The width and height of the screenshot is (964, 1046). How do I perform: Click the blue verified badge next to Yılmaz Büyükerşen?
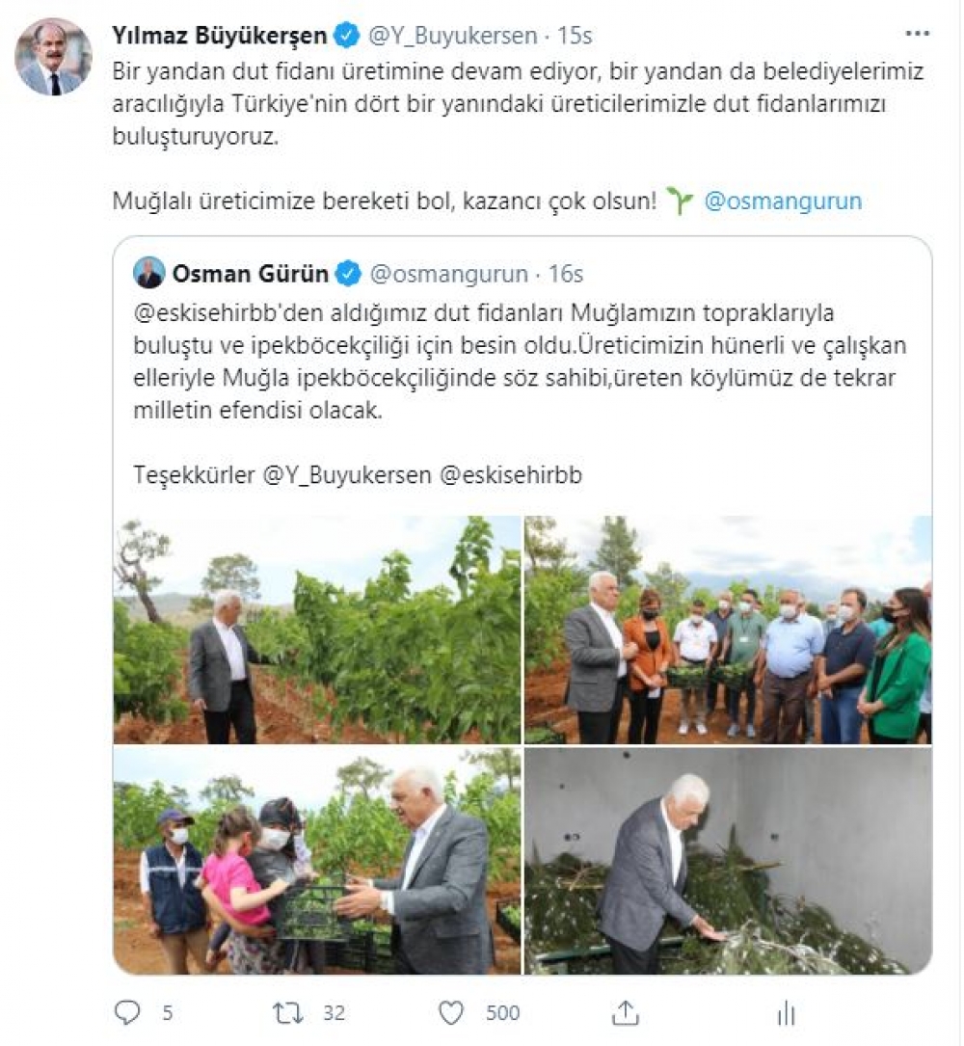[x=346, y=36]
